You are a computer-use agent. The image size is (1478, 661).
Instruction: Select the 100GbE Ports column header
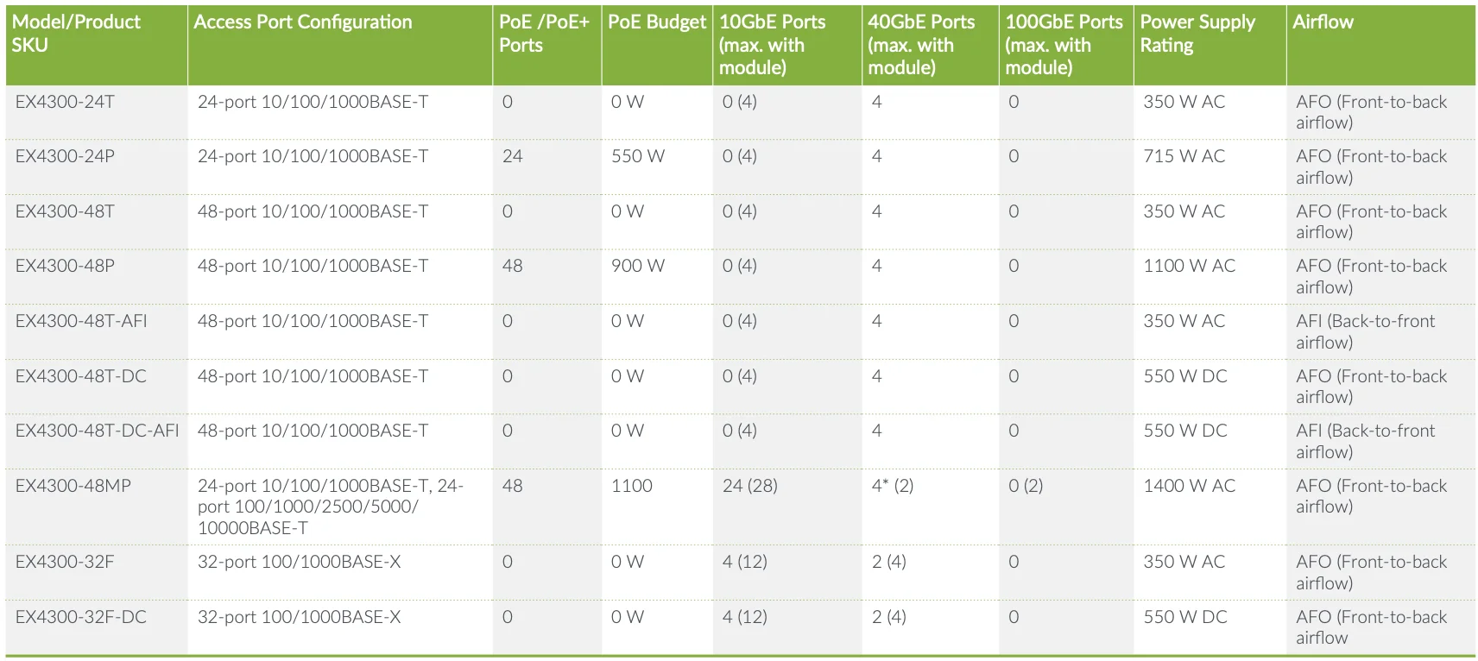pos(1064,44)
